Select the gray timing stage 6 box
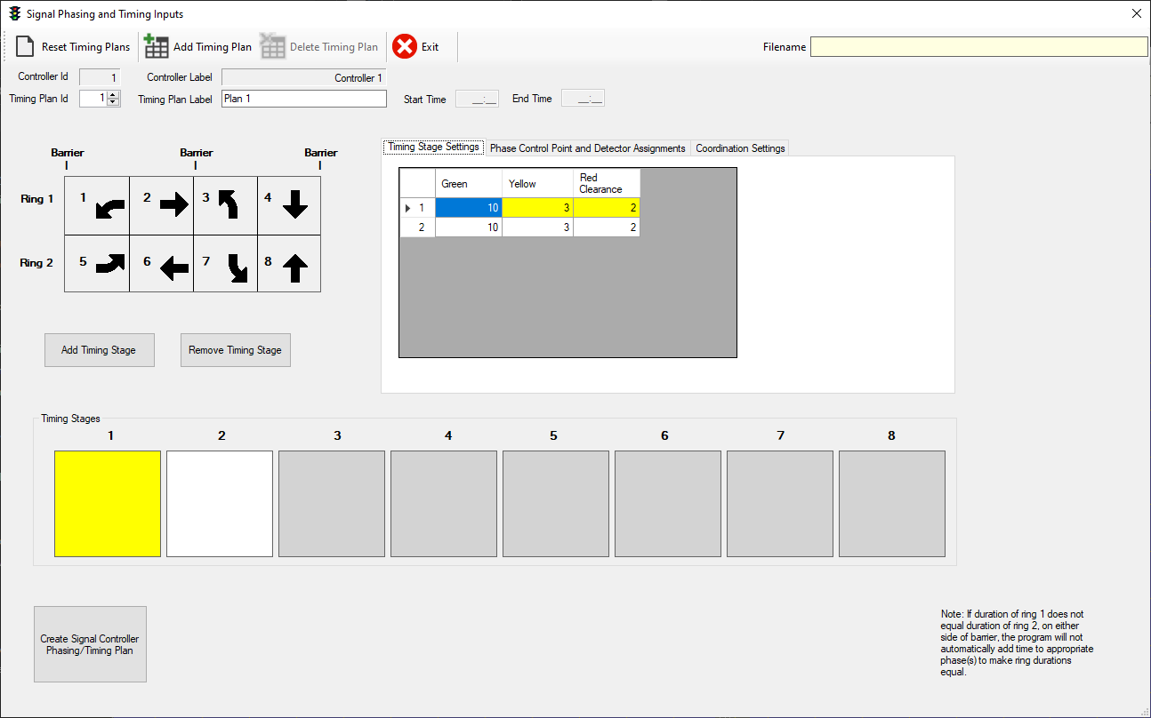 pos(668,504)
